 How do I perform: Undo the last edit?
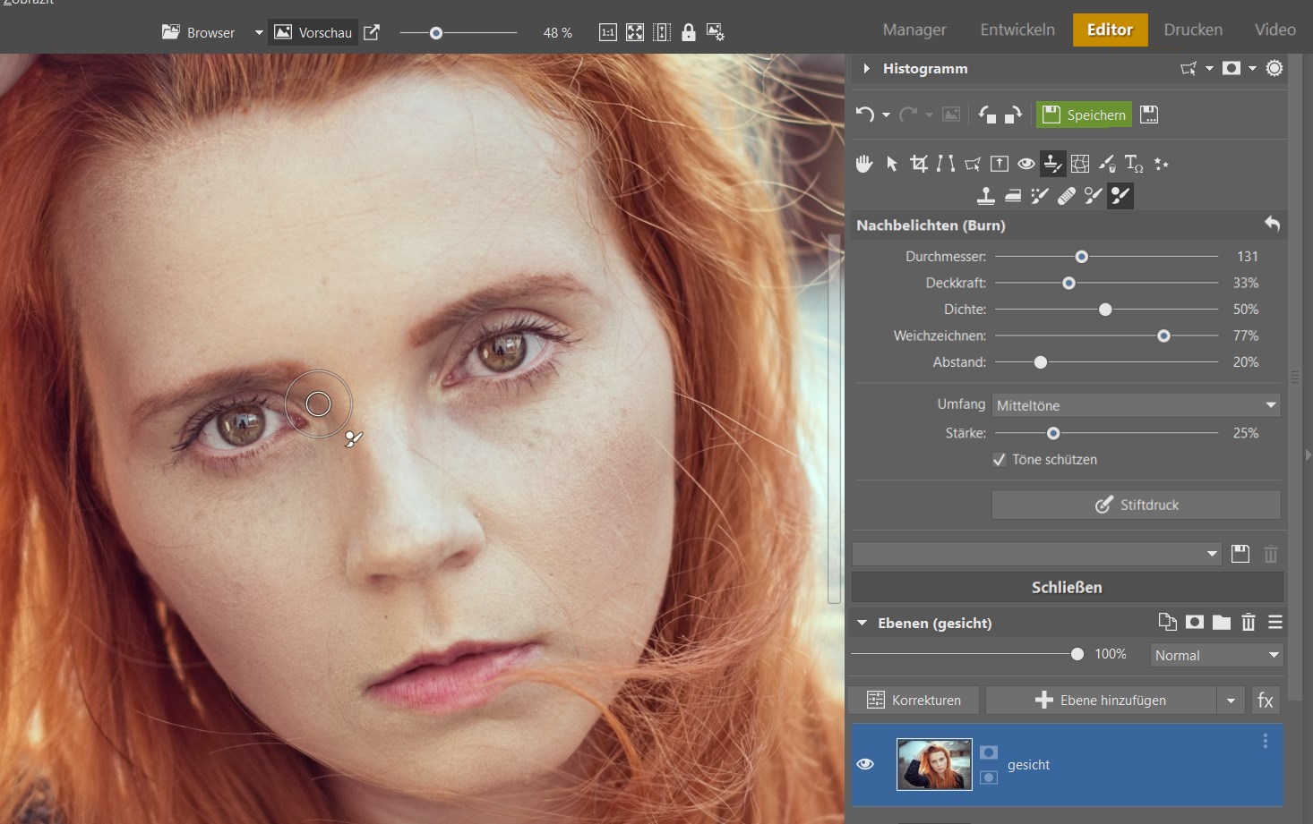click(x=864, y=115)
